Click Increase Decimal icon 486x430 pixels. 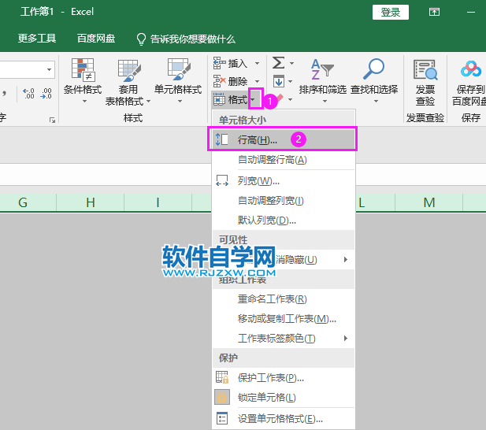pyautogui.click(x=29, y=93)
